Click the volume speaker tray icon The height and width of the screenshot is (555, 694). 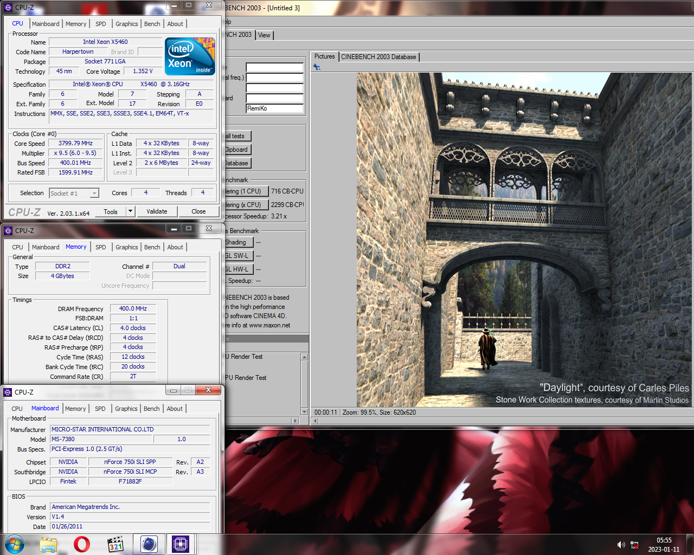point(621,545)
